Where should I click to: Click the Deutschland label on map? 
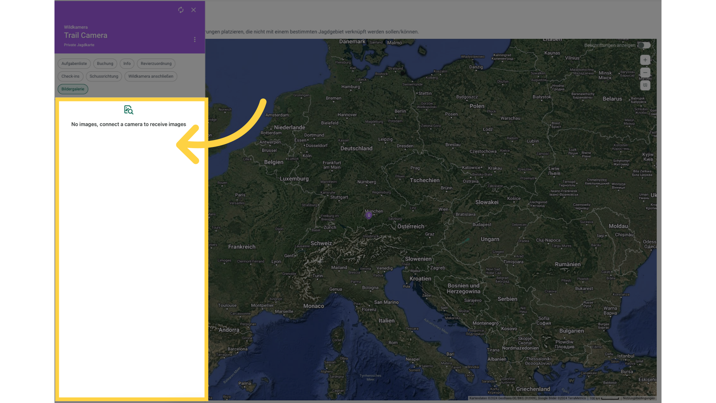tap(357, 149)
